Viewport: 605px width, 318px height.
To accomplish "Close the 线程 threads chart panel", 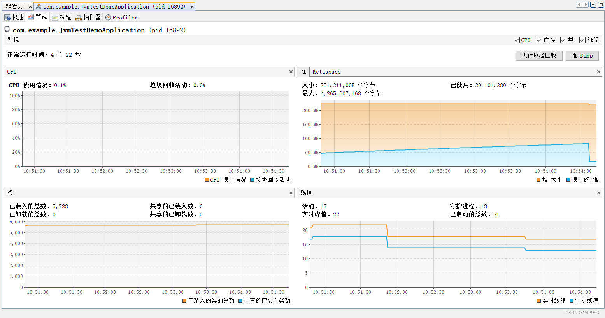I will pyautogui.click(x=599, y=193).
